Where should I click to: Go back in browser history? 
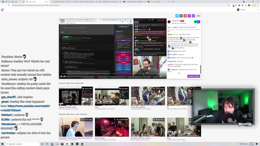click(2, 5)
